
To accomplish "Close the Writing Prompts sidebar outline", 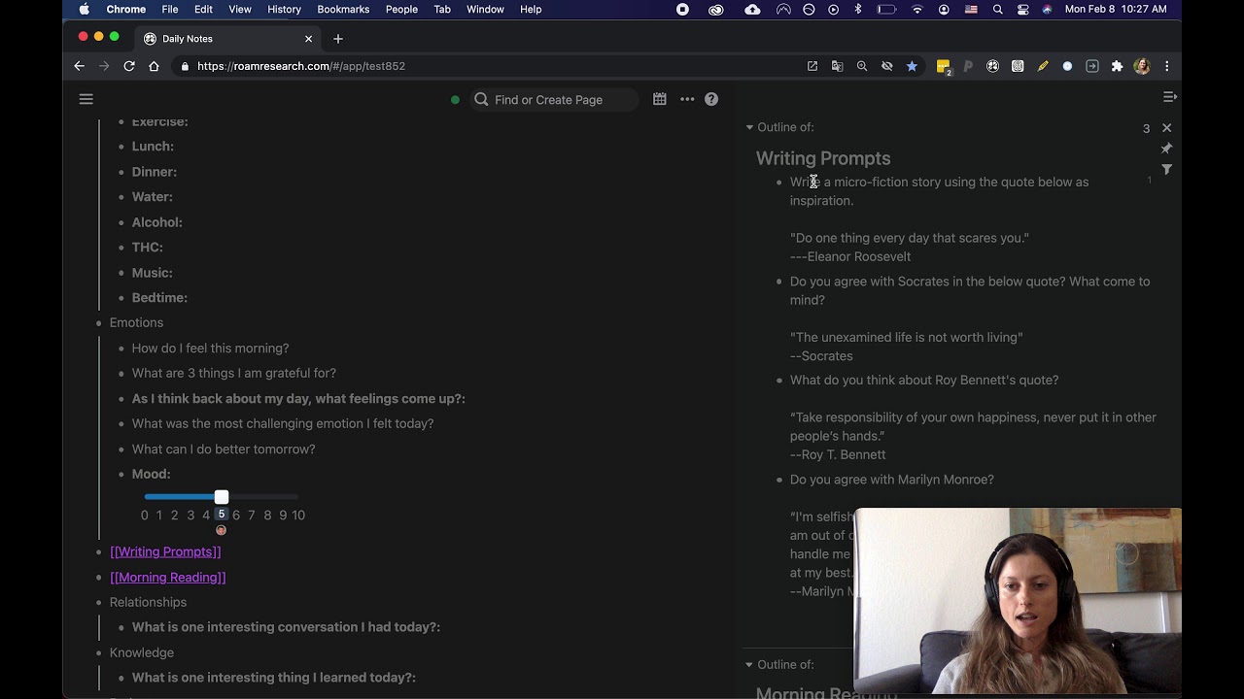I will pyautogui.click(x=1167, y=128).
